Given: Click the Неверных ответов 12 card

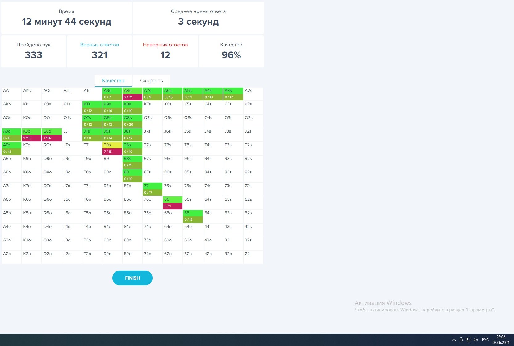Looking at the screenshot, I should tap(165, 51).
